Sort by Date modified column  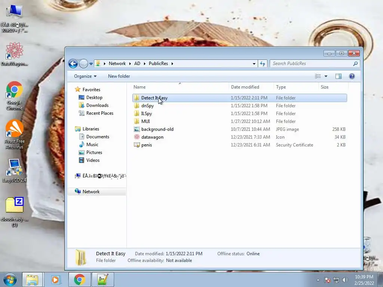[x=251, y=87]
